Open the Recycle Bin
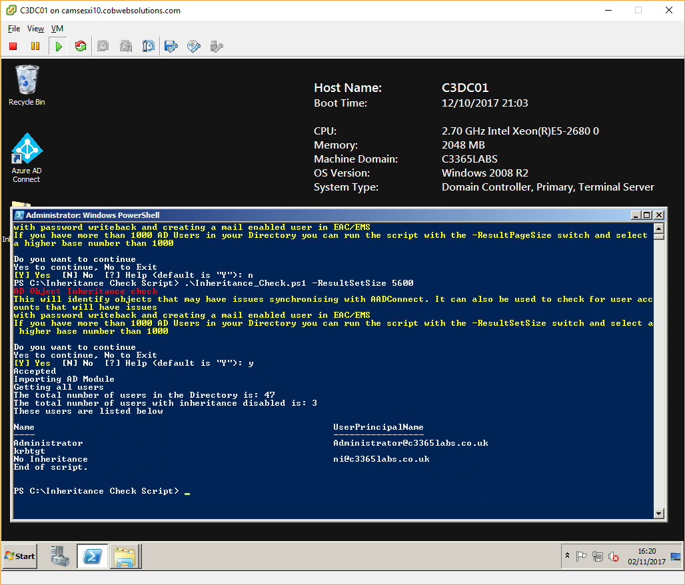Viewport: 685px width, 585px height. [26, 79]
